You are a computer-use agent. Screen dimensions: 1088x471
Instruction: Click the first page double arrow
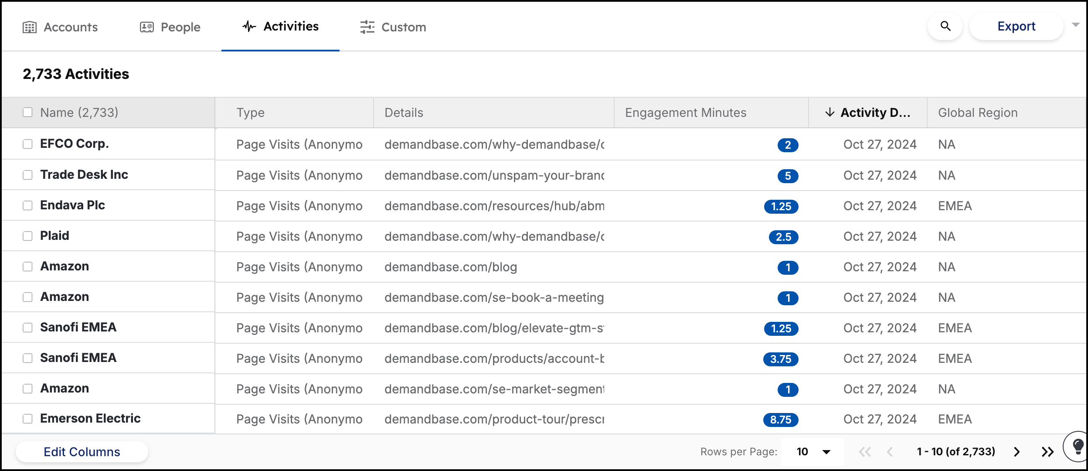click(865, 452)
